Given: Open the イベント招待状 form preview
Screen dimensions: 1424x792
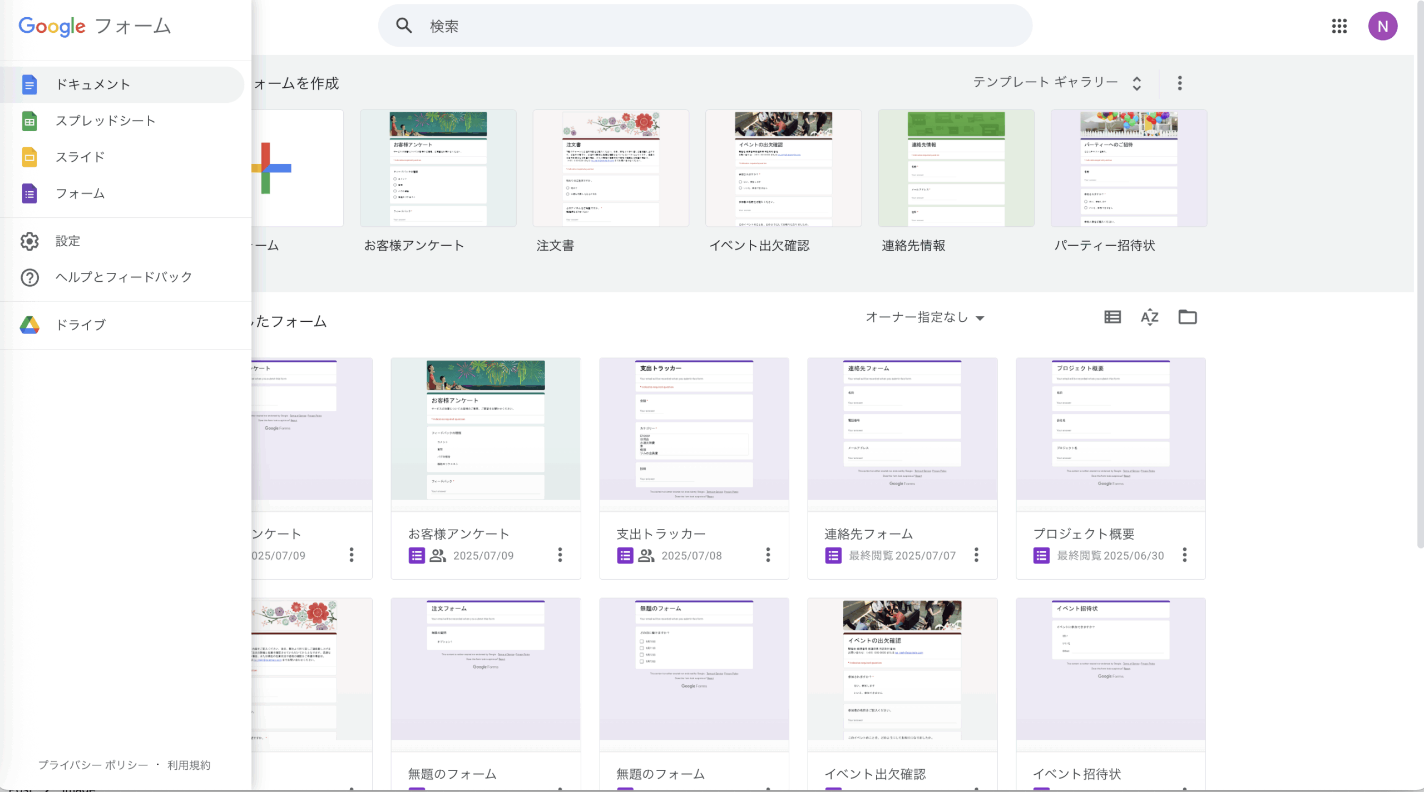Looking at the screenshot, I should coord(1111,674).
